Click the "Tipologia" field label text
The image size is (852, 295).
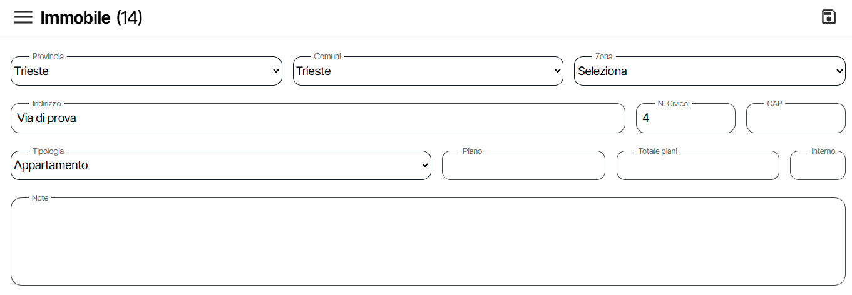[48, 151]
